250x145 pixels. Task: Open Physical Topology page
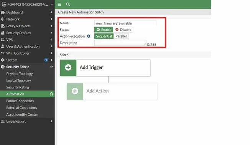pos(20,74)
